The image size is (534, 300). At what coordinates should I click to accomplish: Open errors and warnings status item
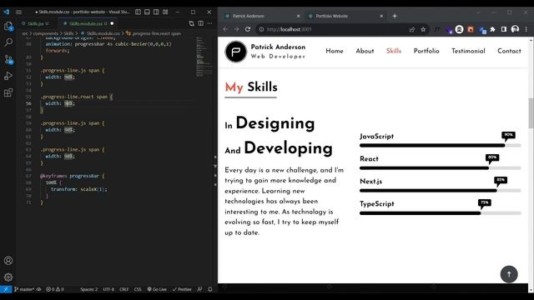click(55, 289)
